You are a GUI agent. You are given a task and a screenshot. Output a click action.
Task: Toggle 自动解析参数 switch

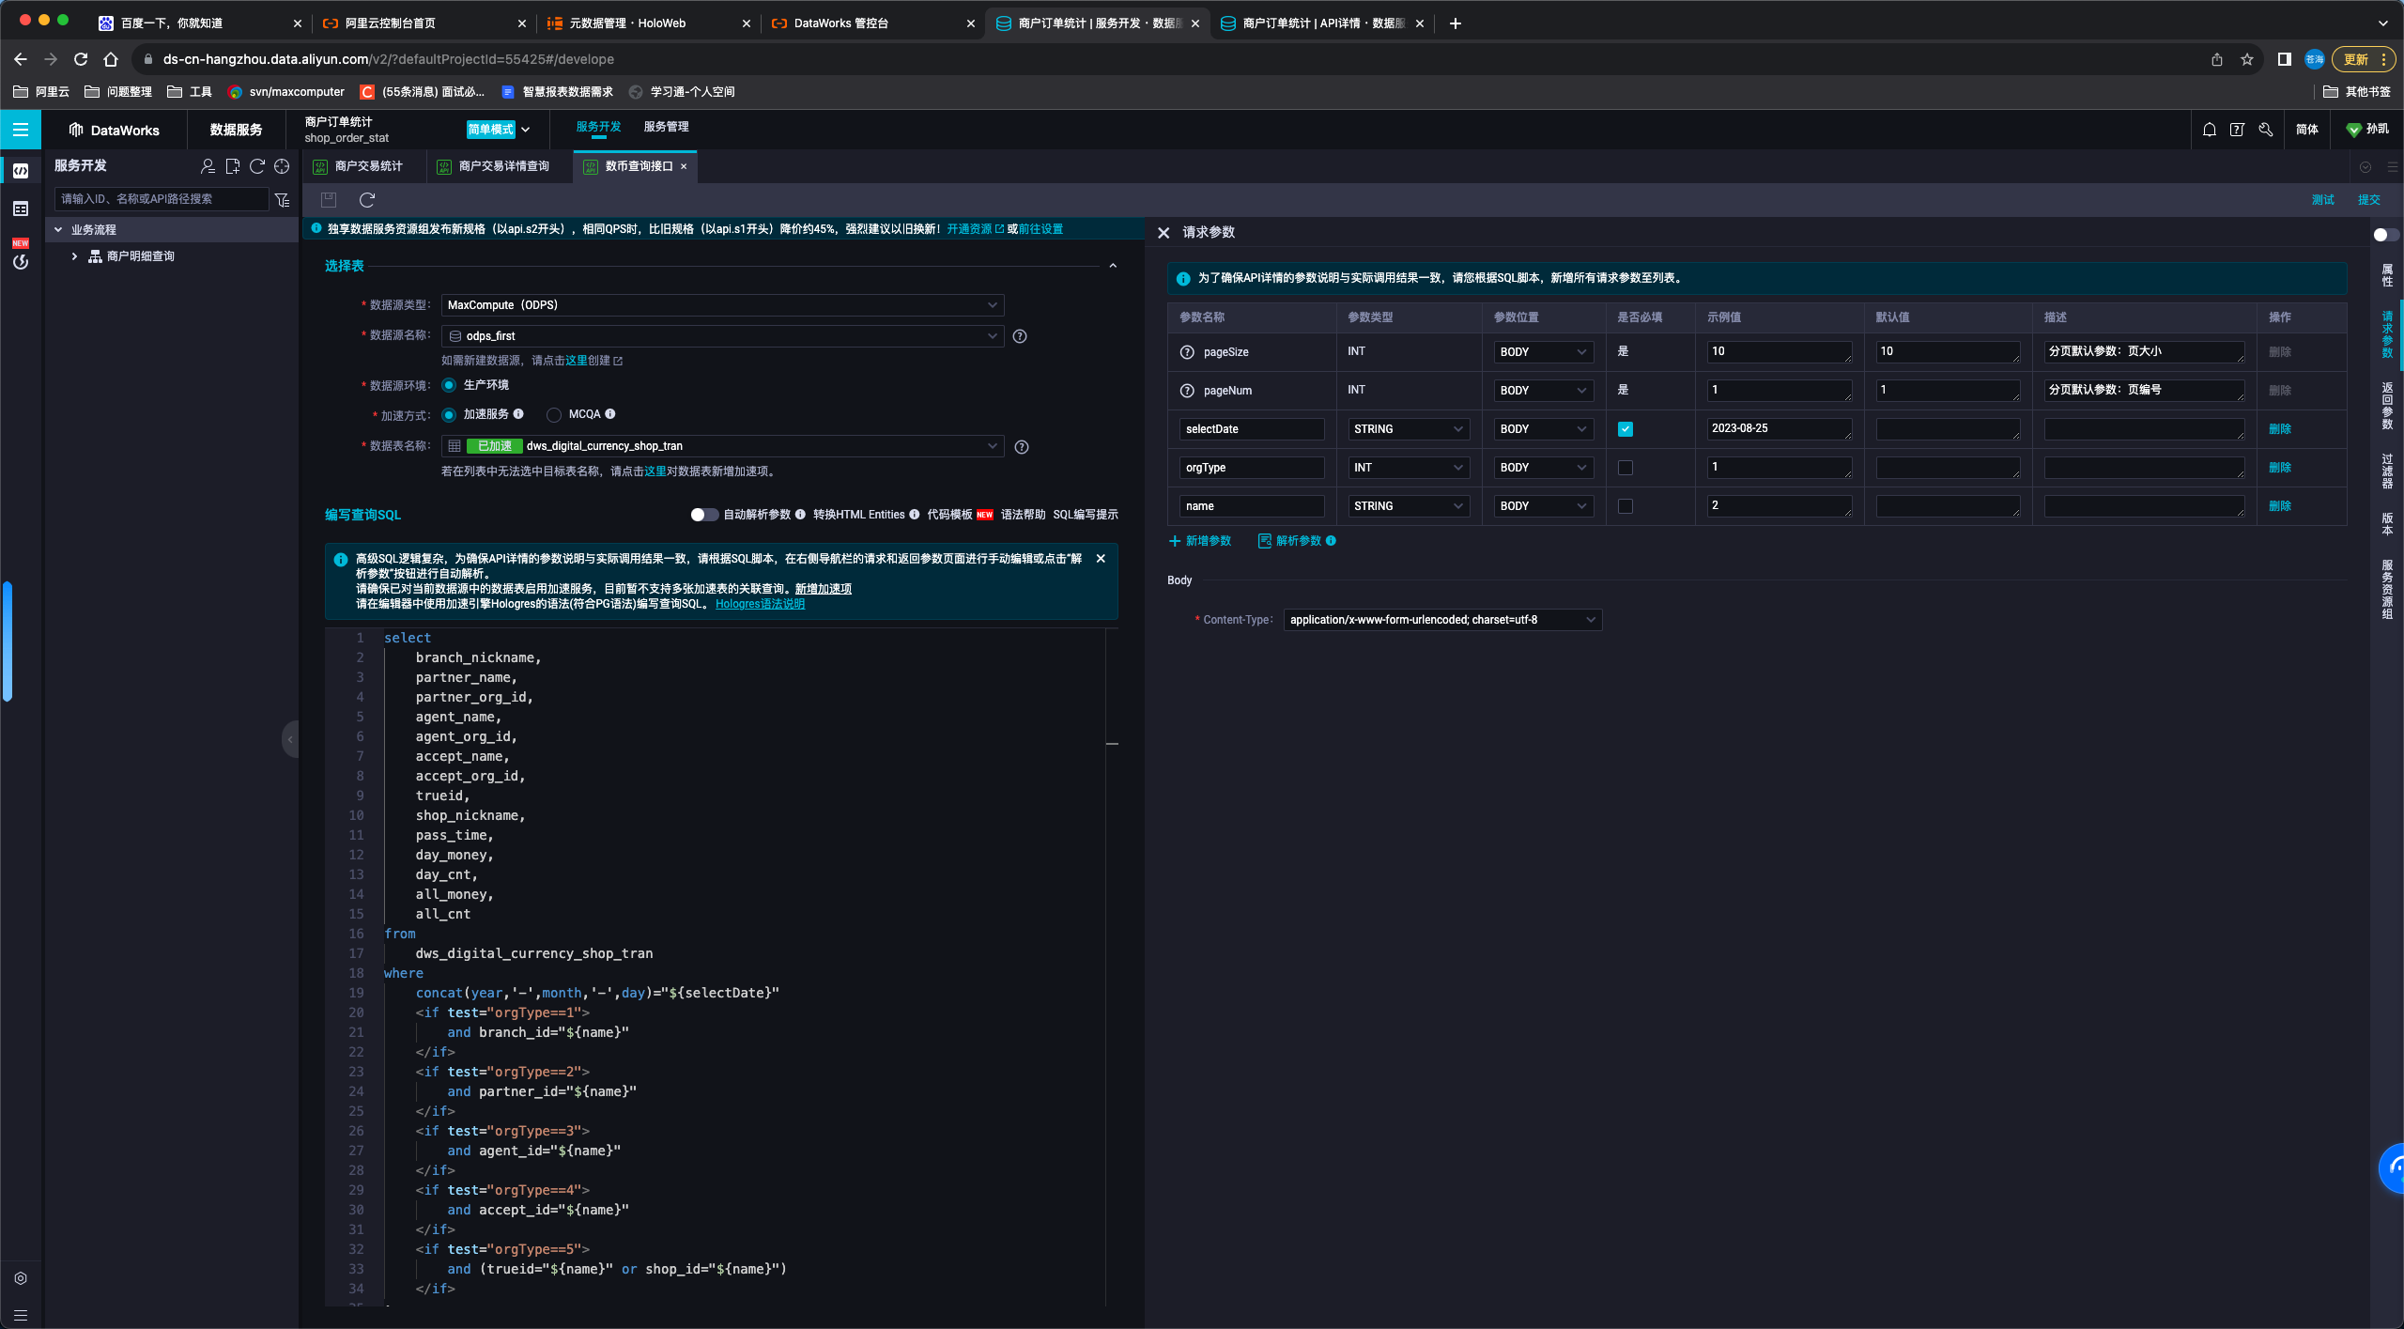tap(704, 515)
